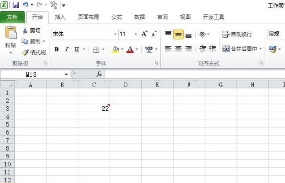This screenshot has width=285, height=183.
Task: Switch to the 开发工具 tab
Action: coord(213,17)
